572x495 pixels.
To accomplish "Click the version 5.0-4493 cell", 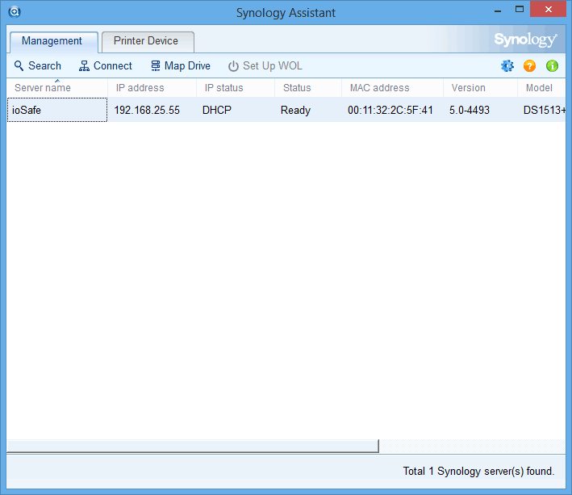I will coord(469,111).
